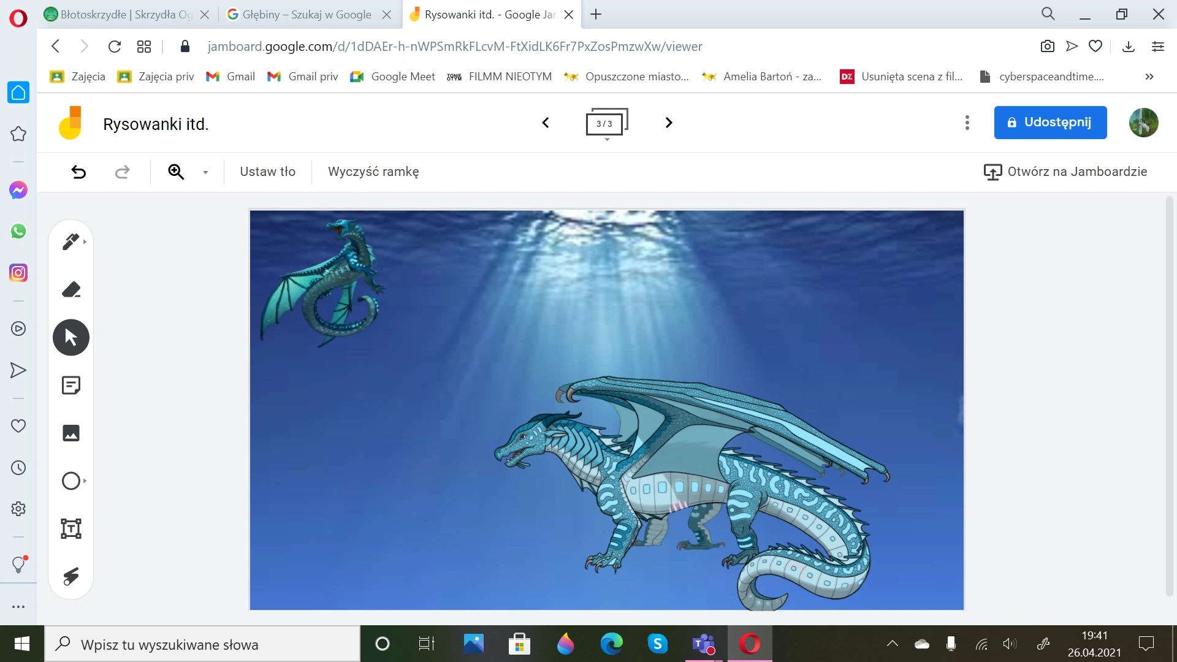The height and width of the screenshot is (662, 1177).
Task: Click Wyczyść ramkę to clear frame
Action: click(373, 172)
